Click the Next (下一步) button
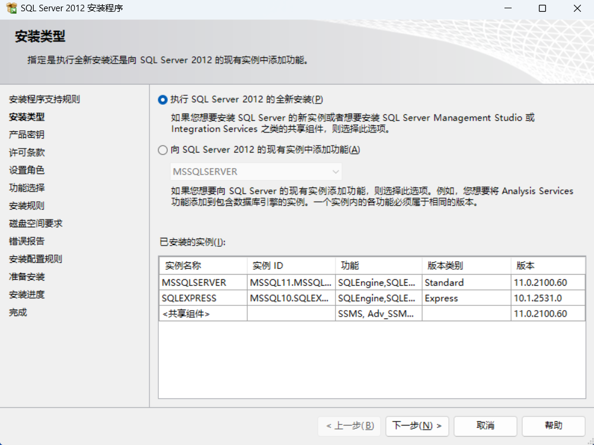 tap(417, 426)
